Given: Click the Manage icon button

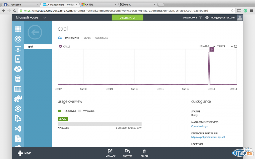Looking at the screenshot, I should (110, 153).
